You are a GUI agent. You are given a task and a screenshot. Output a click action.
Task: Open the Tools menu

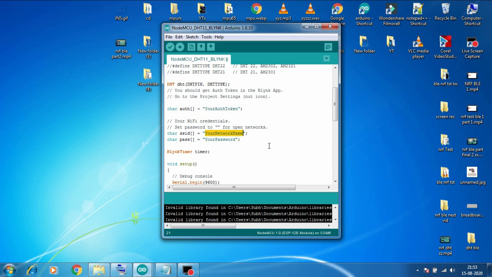[206, 37]
